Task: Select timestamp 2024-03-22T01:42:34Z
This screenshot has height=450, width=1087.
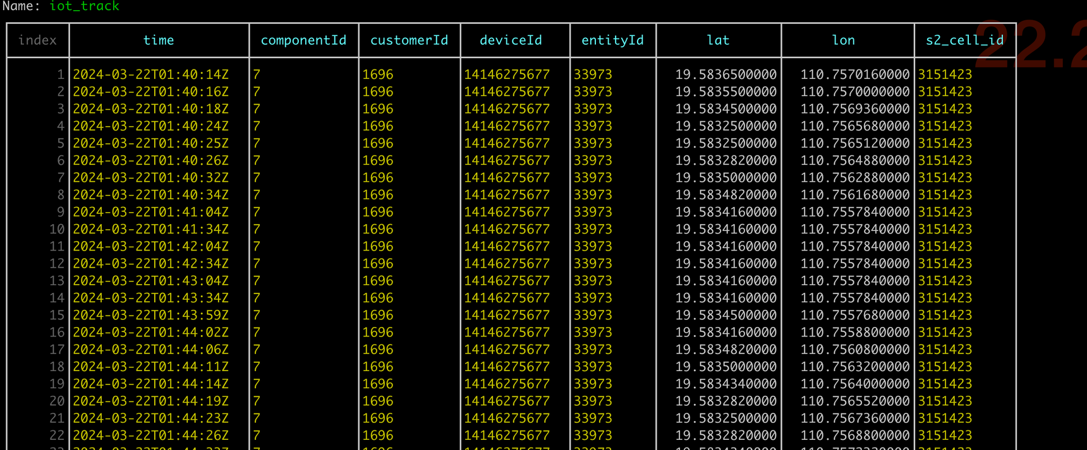Action: coord(151,264)
